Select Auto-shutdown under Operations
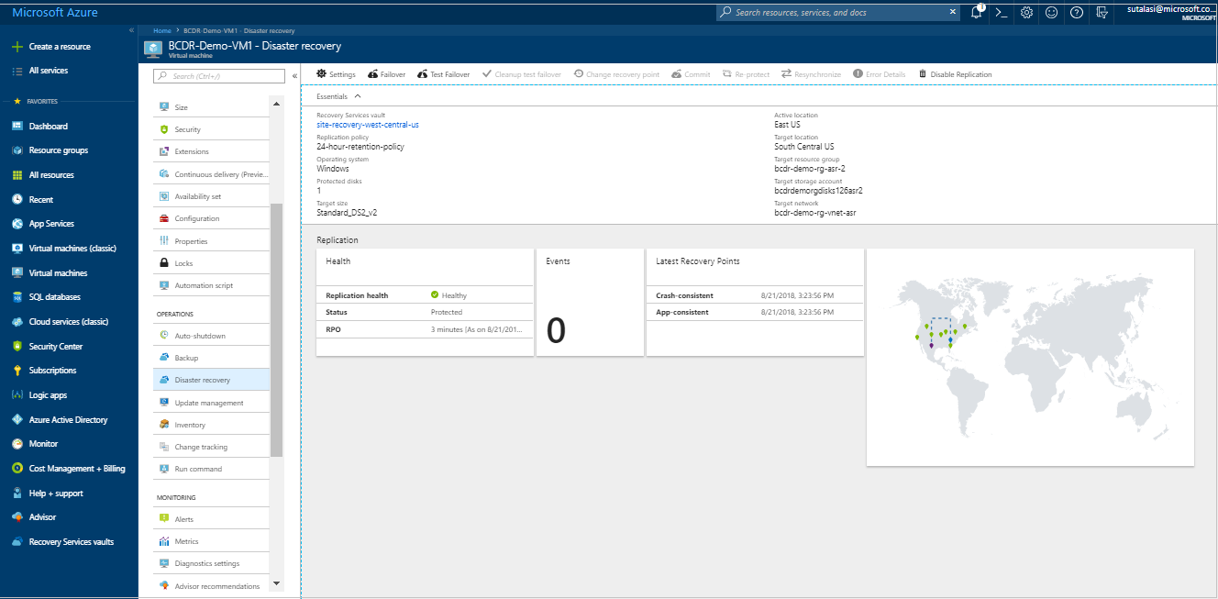 click(211, 336)
